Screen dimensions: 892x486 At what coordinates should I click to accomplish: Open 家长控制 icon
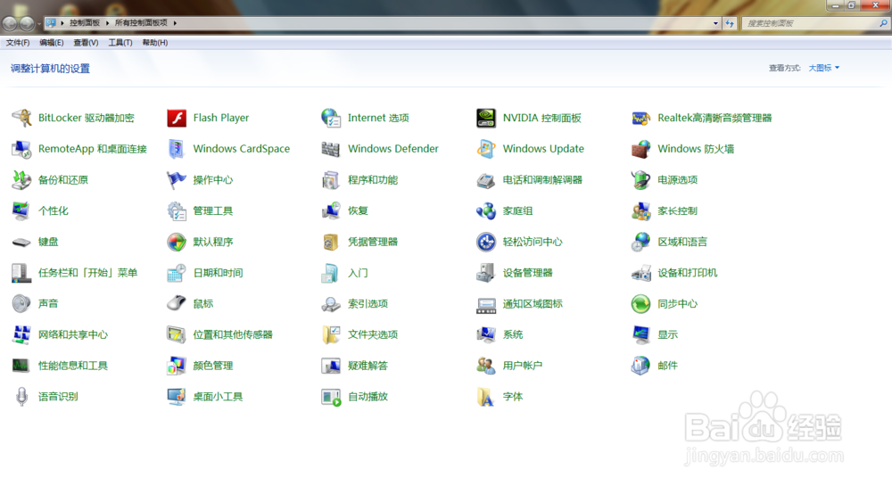(x=640, y=210)
